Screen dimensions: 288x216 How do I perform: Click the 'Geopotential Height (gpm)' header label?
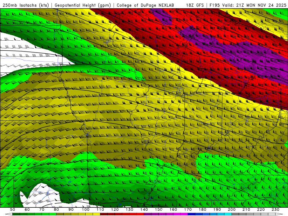click(x=83, y=5)
